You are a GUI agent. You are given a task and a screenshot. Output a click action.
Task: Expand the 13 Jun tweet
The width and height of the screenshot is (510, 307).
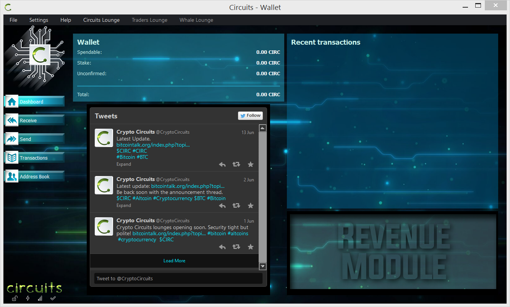pyautogui.click(x=124, y=164)
